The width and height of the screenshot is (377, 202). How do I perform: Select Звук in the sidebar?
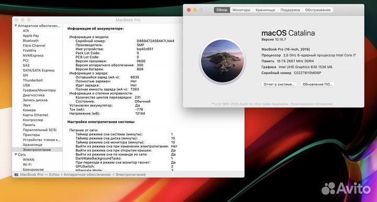(27, 105)
